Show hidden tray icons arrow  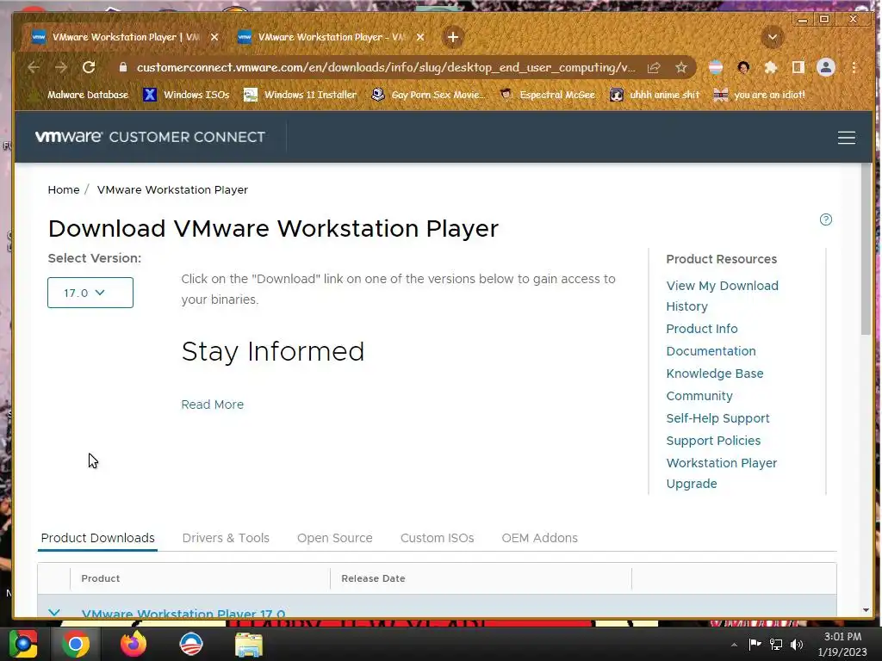click(734, 645)
